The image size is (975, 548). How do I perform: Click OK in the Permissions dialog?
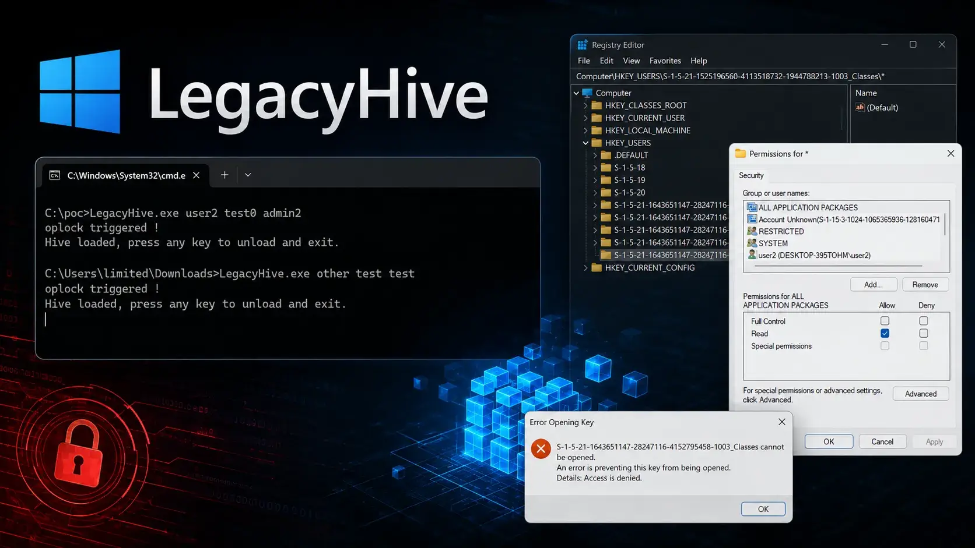829,441
